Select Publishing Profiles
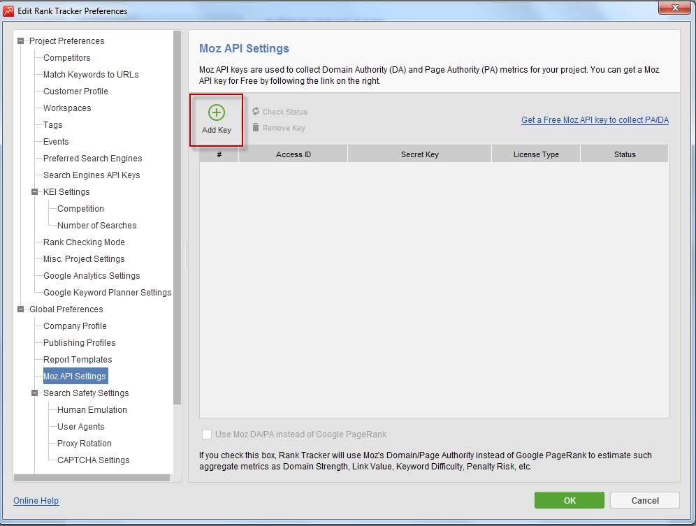This screenshot has height=526, width=696. (80, 343)
